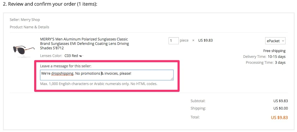The height and width of the screenshot is (132, 297).
Task: Click inside the seller message text box
Action: [107, 75]
